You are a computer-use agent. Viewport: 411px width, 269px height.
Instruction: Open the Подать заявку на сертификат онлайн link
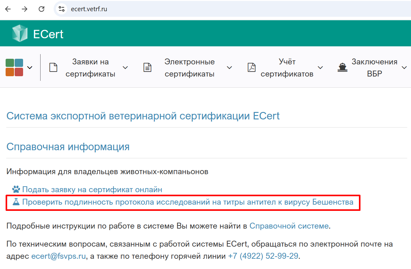coord(92,189)
